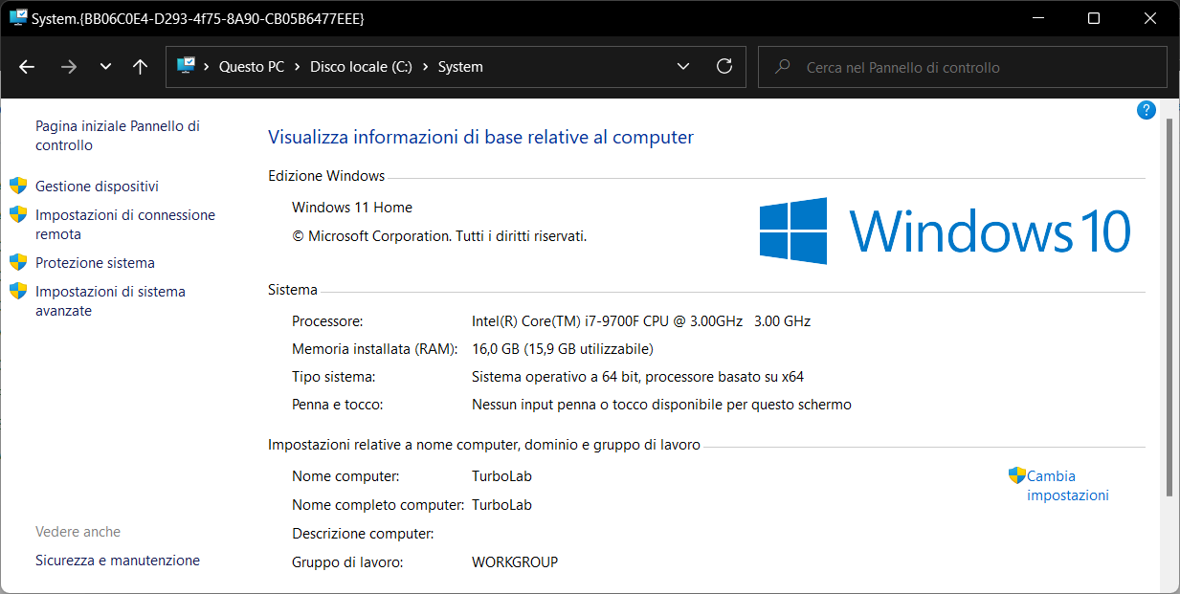Refresh the System page
Screen dimensions: 1180x594
click(724, 67)
